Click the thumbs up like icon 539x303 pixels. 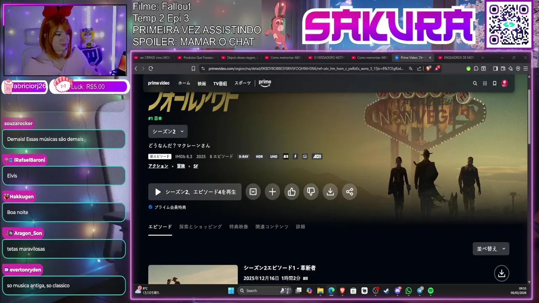(x=292, y=192)
